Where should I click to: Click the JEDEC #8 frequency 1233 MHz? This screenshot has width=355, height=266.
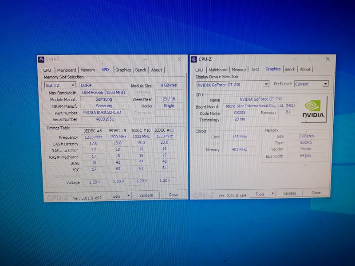coord(94,137)
